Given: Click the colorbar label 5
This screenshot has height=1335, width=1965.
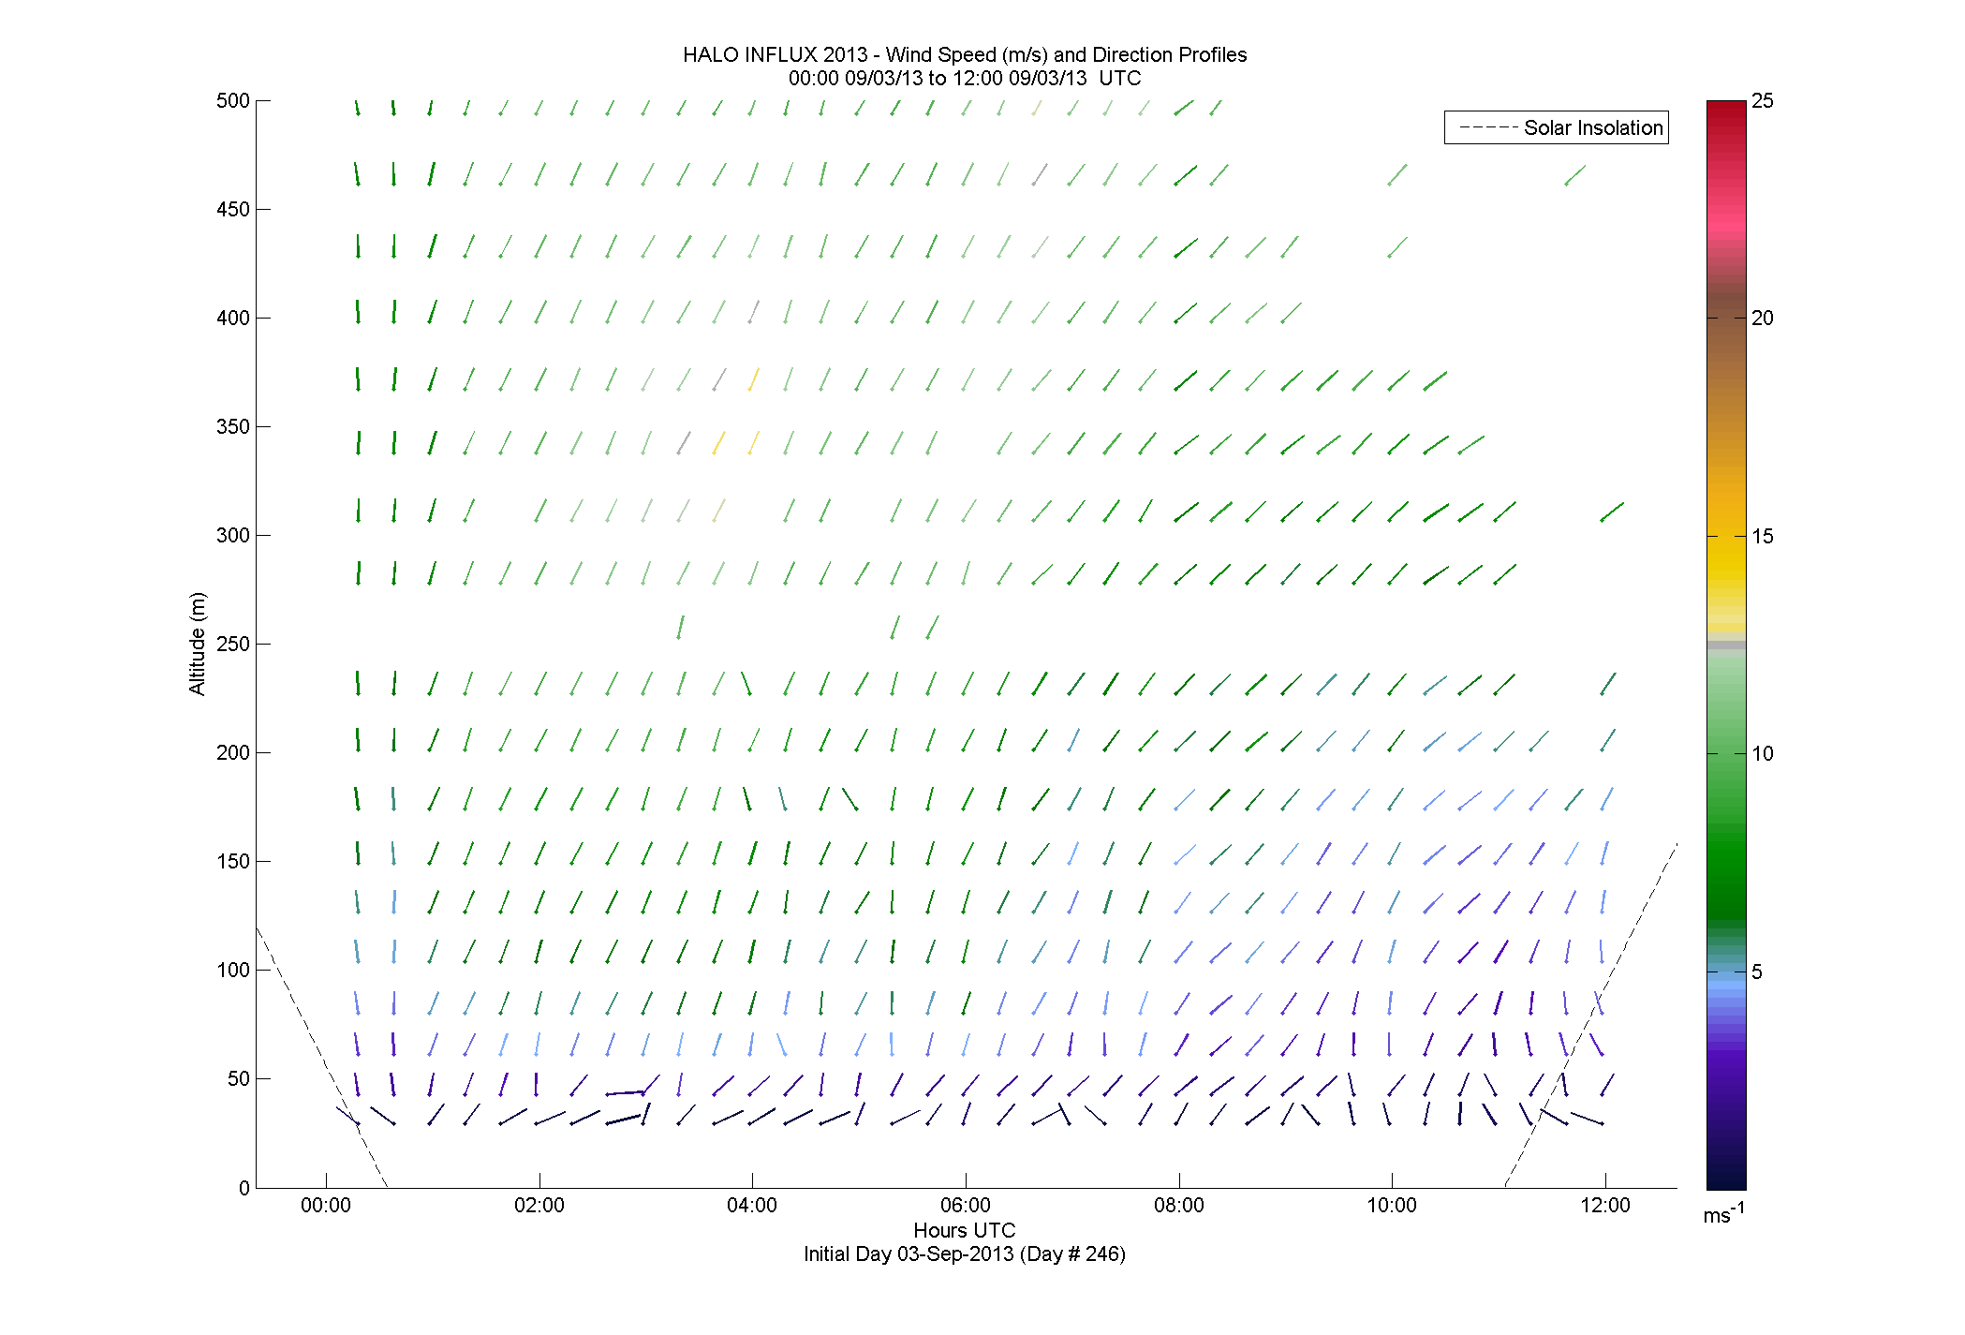Looking at the screenshot, I should point(1757,972).
